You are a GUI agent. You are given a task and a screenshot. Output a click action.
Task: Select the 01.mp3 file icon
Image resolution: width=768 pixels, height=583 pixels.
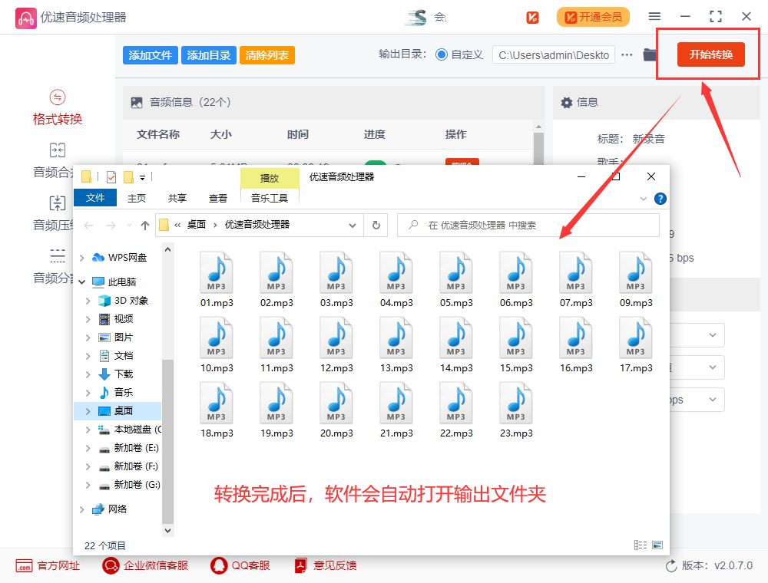tap(217, 272)
